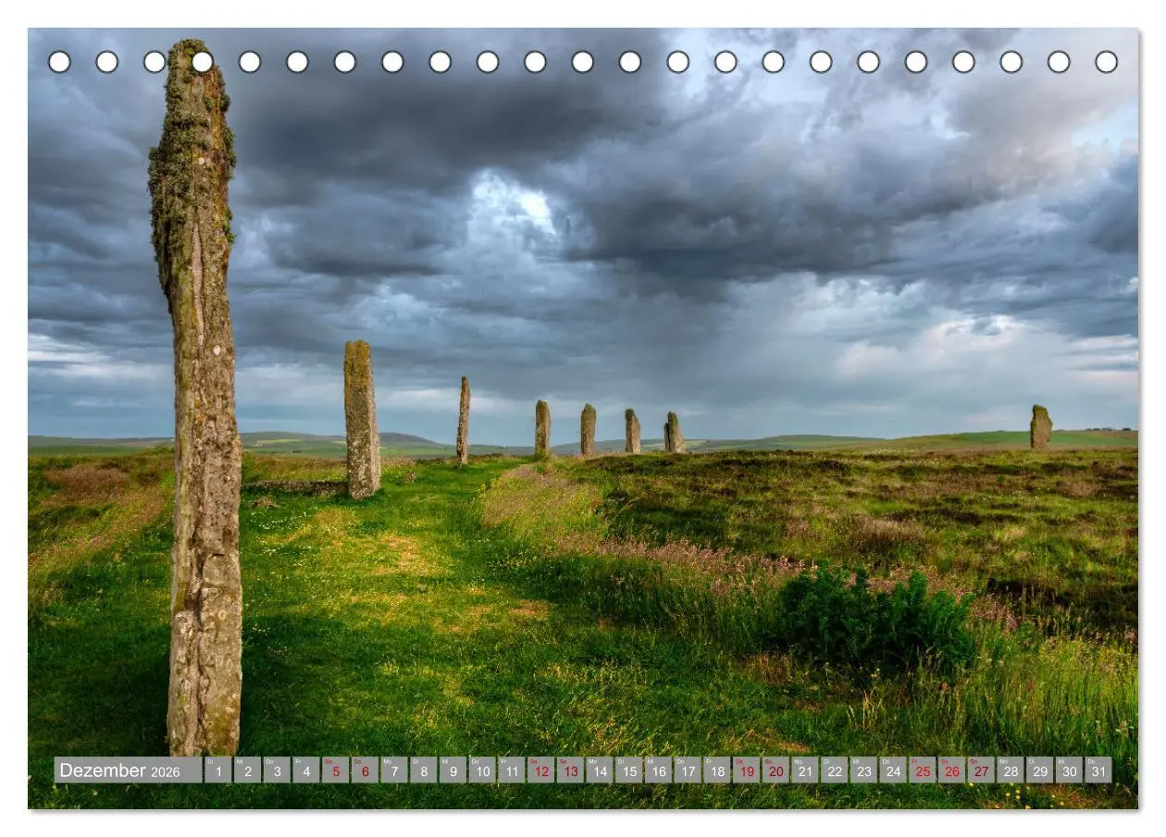Select red Sunday 13 cell
This screenshot has height=837, width=1166.
pos(570,770)
